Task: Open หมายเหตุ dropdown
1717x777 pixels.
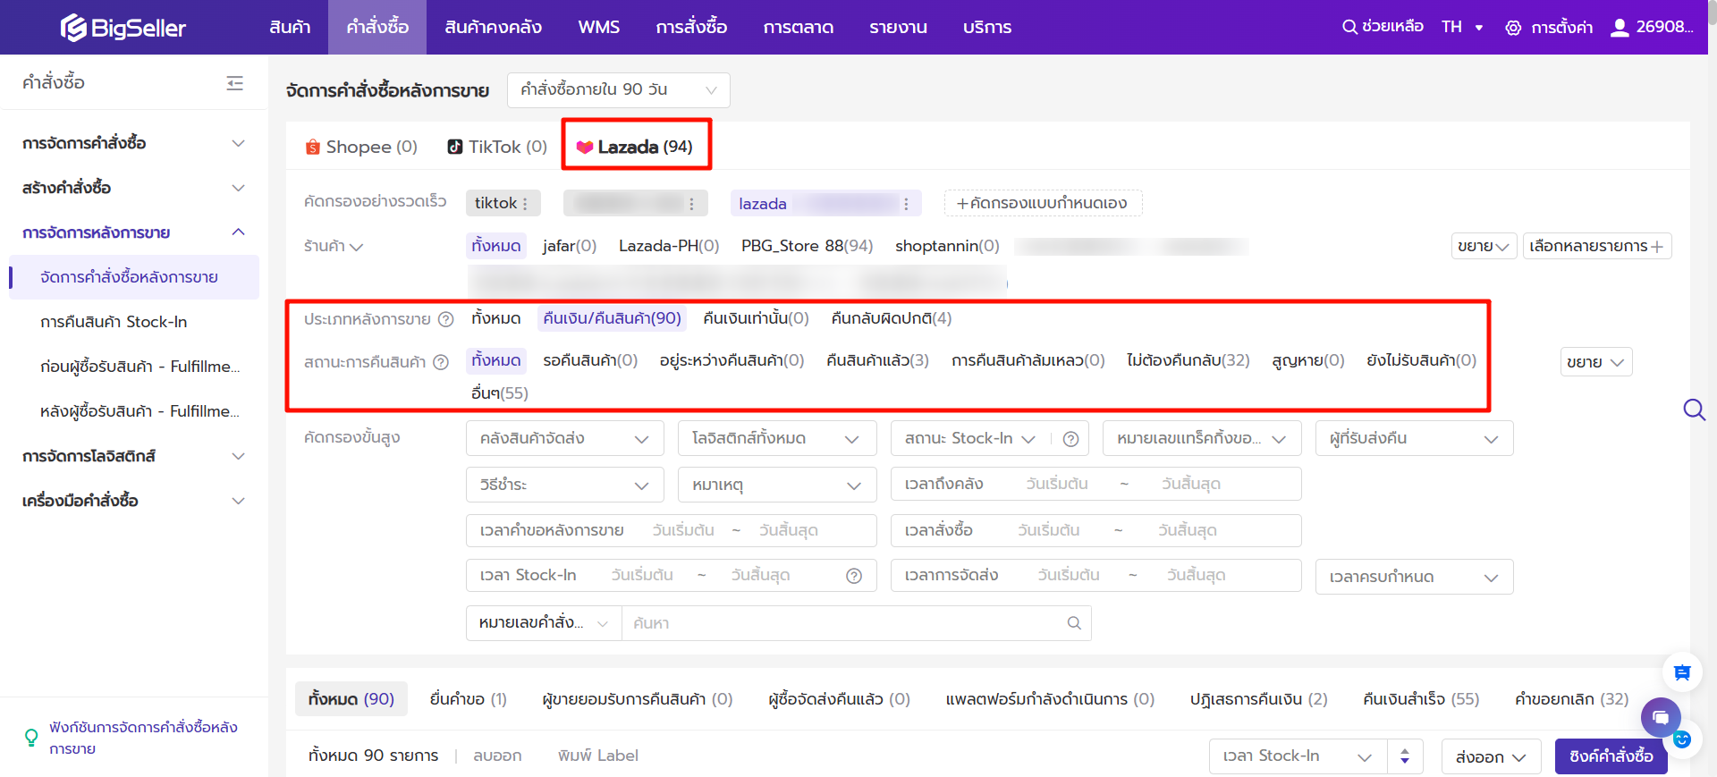Action: (776, 485)
